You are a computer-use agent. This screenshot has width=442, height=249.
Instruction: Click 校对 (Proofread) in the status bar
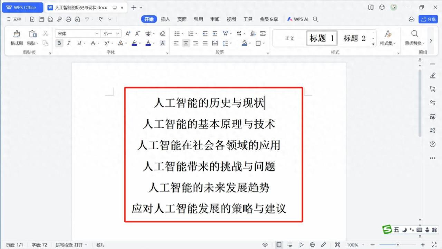[x=100, y=245]
